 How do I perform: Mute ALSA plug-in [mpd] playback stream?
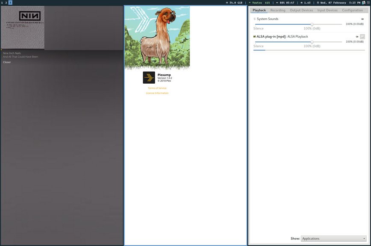point(357,37)
